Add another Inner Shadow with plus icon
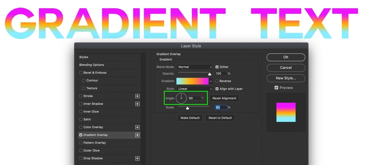The image size is (367, 165). 137,104
